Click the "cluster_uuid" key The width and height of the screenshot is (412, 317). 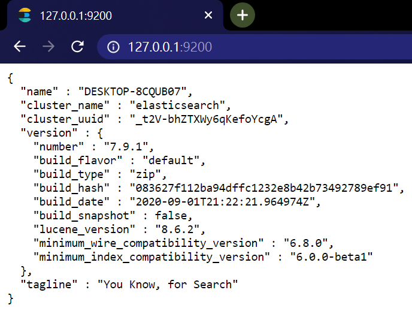click(65, 119)
